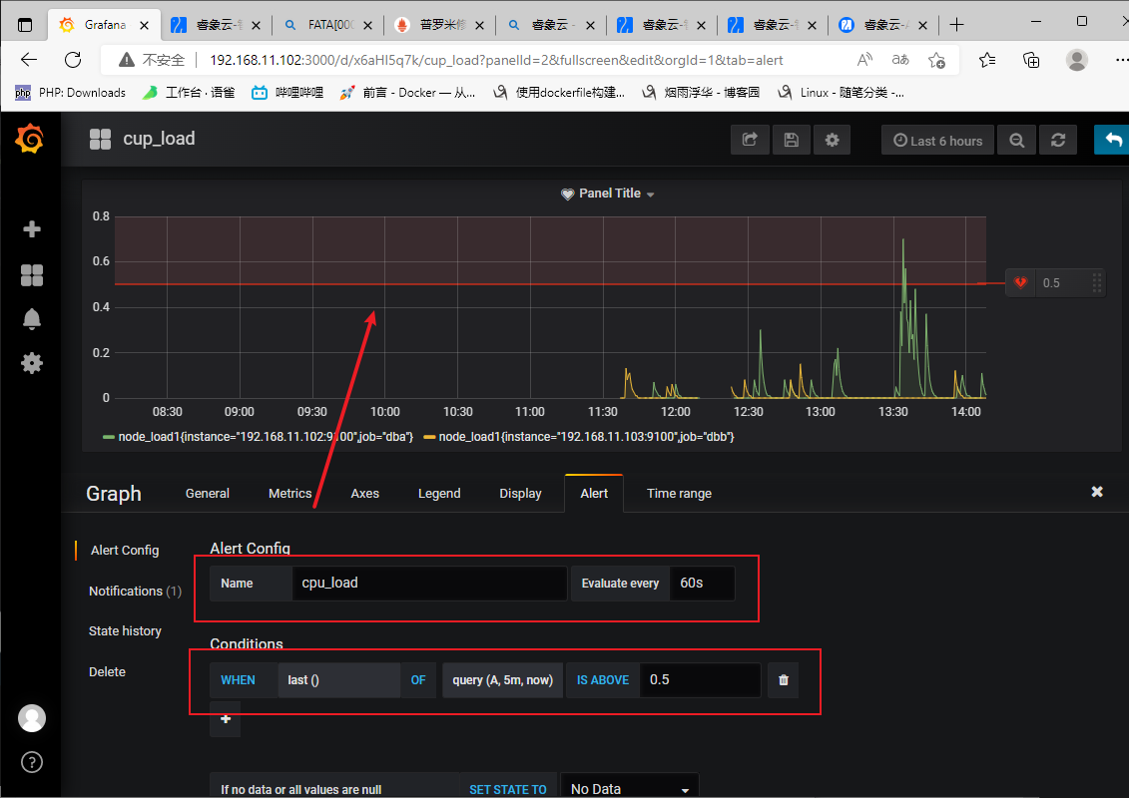This screenshot has height=798, width=1129.
Task: Toggle the node_load1 192.168.11.103 legend series
Action: (x=579, y=437)
